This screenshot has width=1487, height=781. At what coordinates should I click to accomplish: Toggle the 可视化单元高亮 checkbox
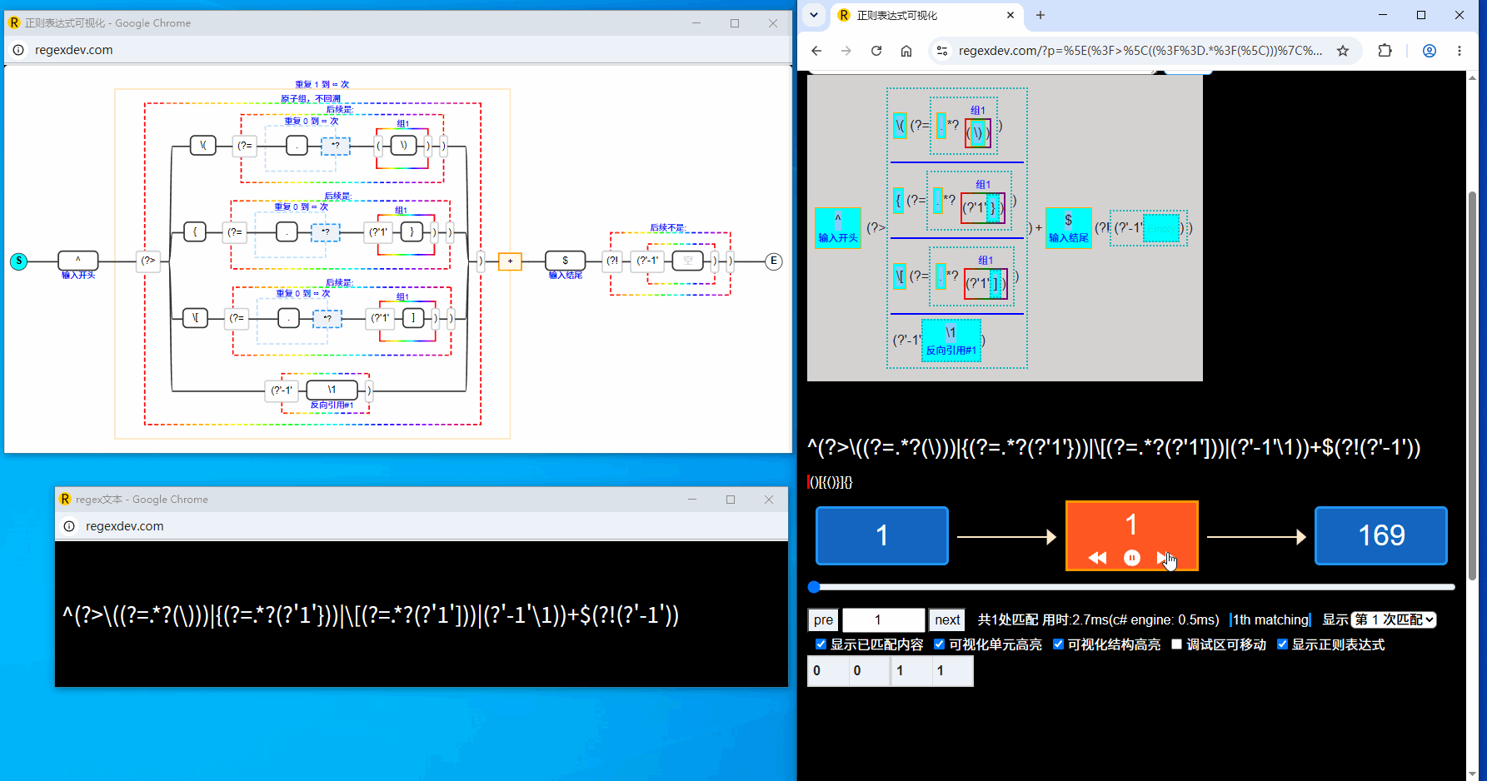pyautogui.click(x=939, y=644)
